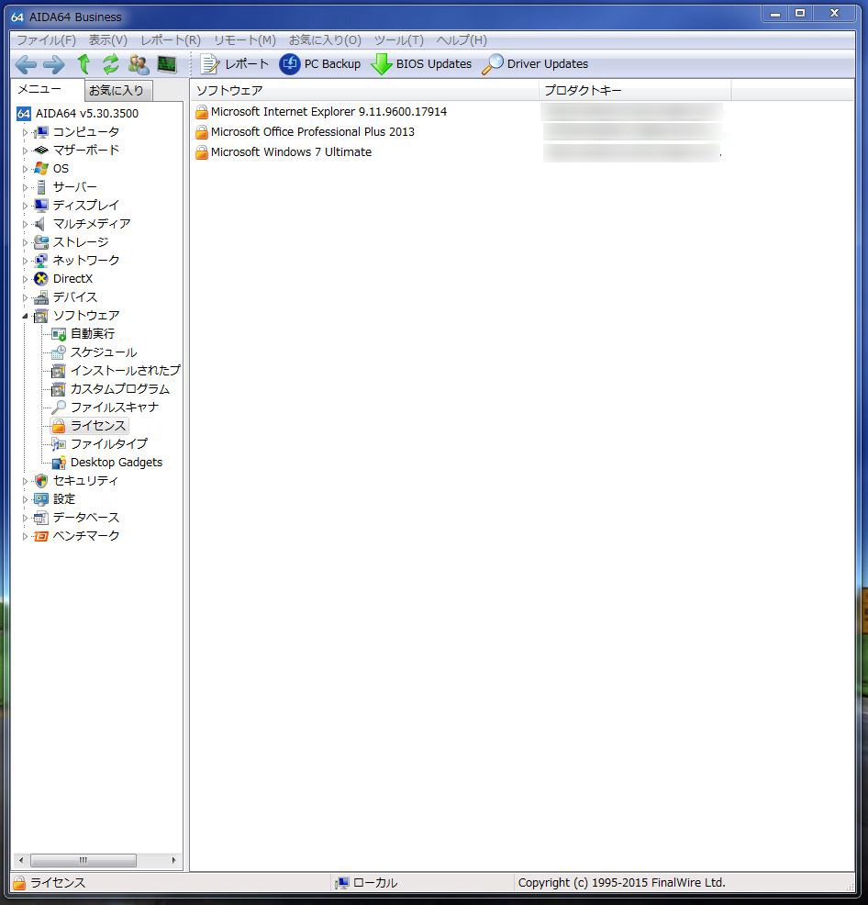Select the マザーボード tree icon
This screenshot has height=905, width=868.
click(41, 150)
